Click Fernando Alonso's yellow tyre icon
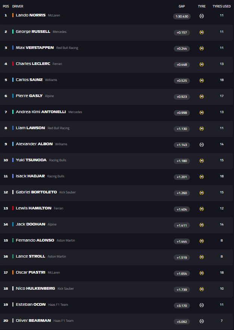The width and height of the screenshot is (234, 330). 201,241
